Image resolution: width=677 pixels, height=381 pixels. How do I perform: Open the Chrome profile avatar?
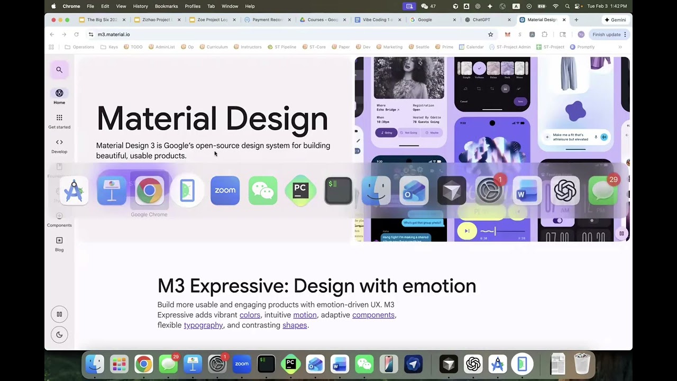click(x=581, y=34)
